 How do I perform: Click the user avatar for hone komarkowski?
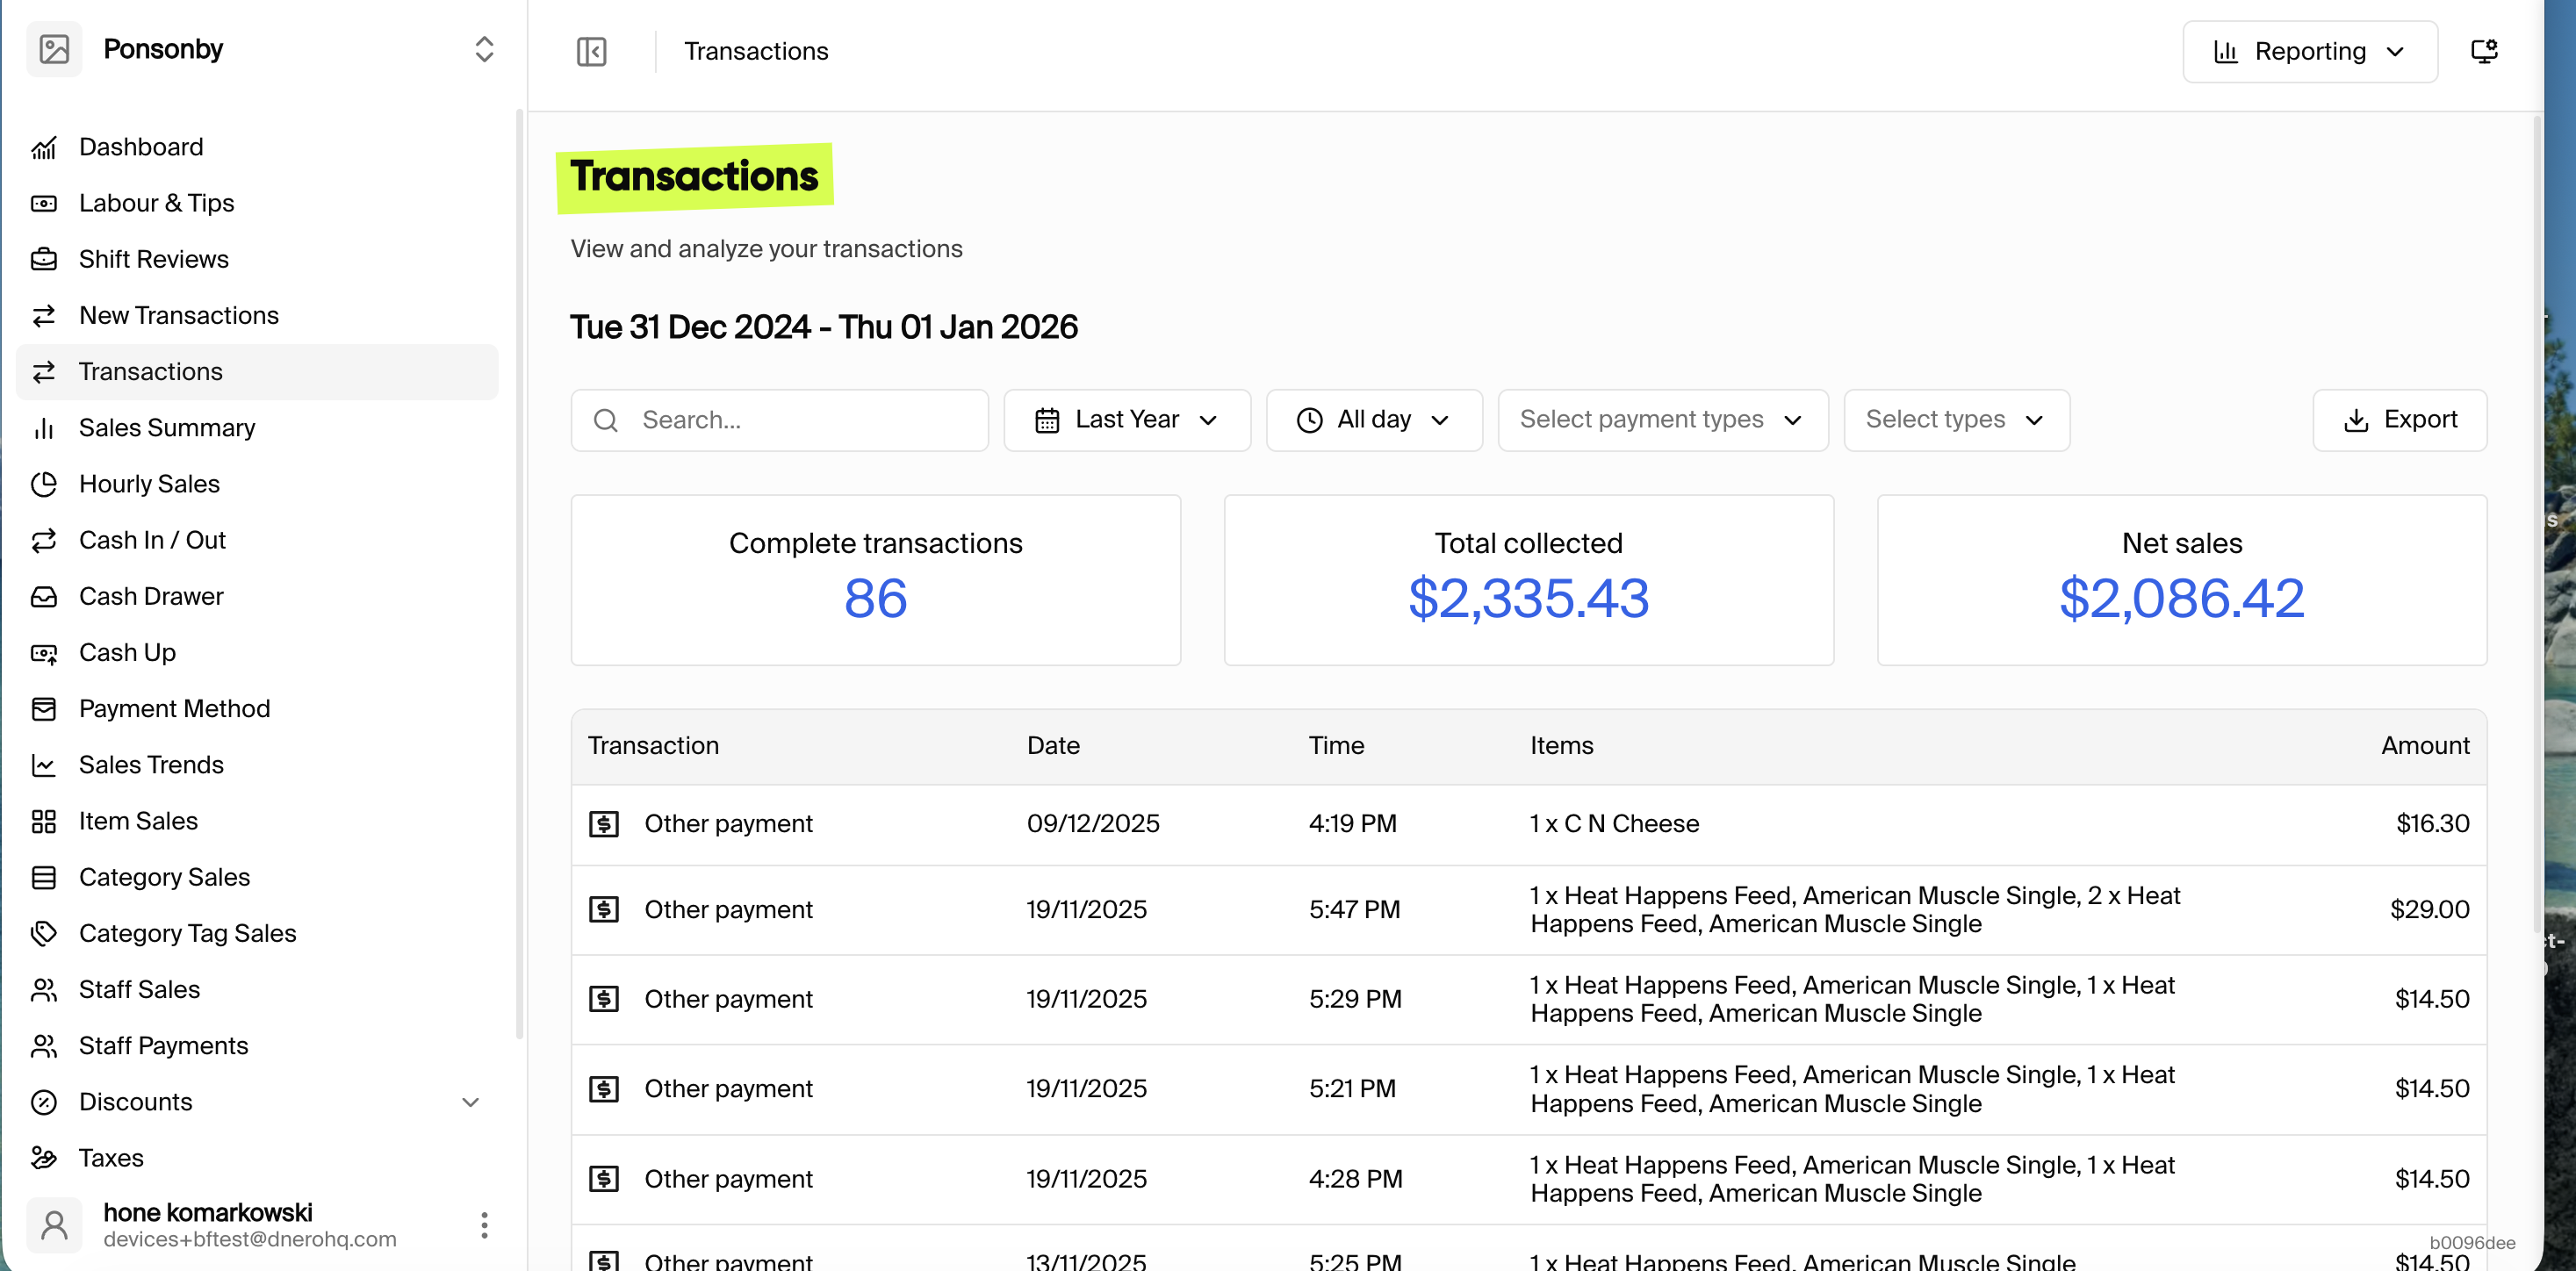tap(54, 1225)
